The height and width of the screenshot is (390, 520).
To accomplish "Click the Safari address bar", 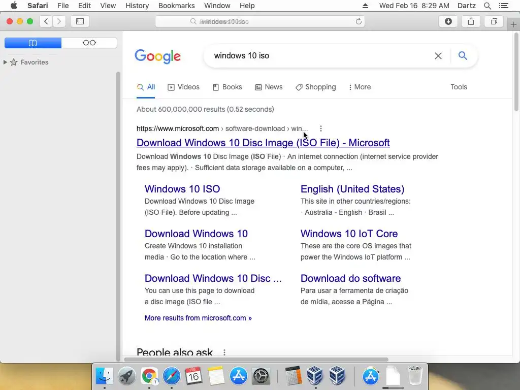I will [x=260, y=21].
